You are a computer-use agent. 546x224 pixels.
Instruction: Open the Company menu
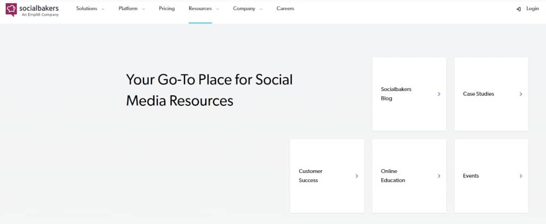click(x=244, y=9)
